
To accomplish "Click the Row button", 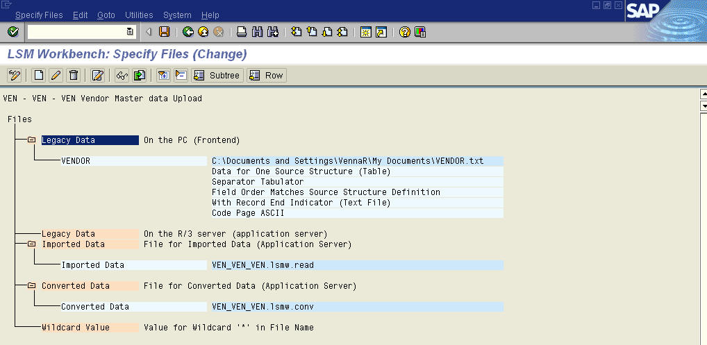I will click(267, 75).
